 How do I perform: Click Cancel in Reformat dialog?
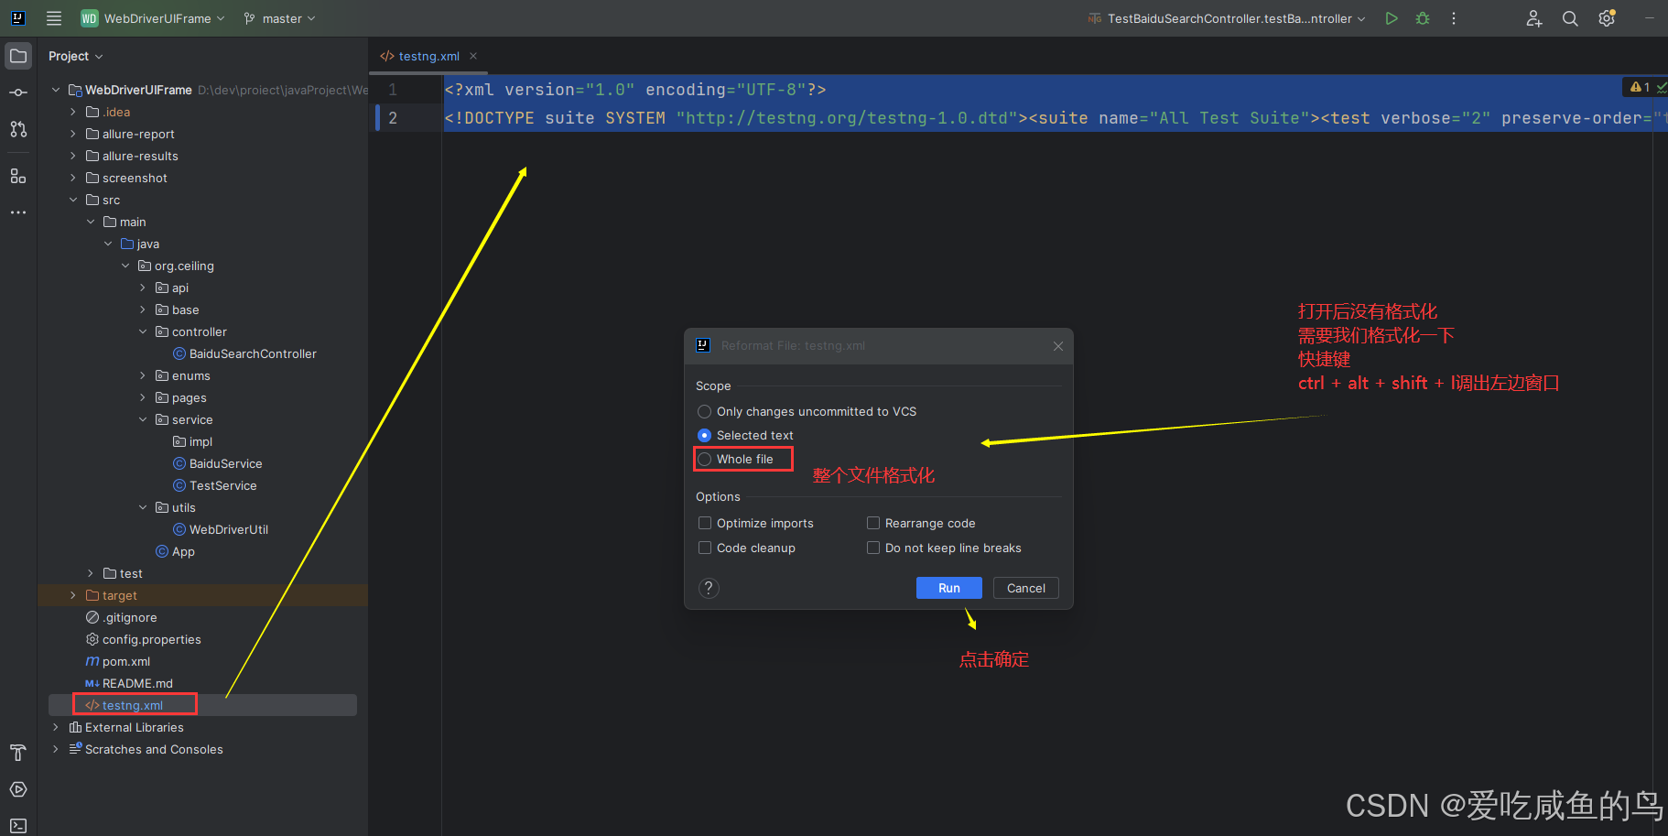click(1026, 588)
